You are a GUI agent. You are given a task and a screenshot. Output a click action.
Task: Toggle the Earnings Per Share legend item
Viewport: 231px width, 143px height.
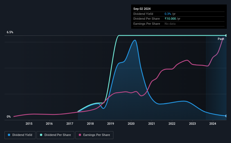(94, 135)
